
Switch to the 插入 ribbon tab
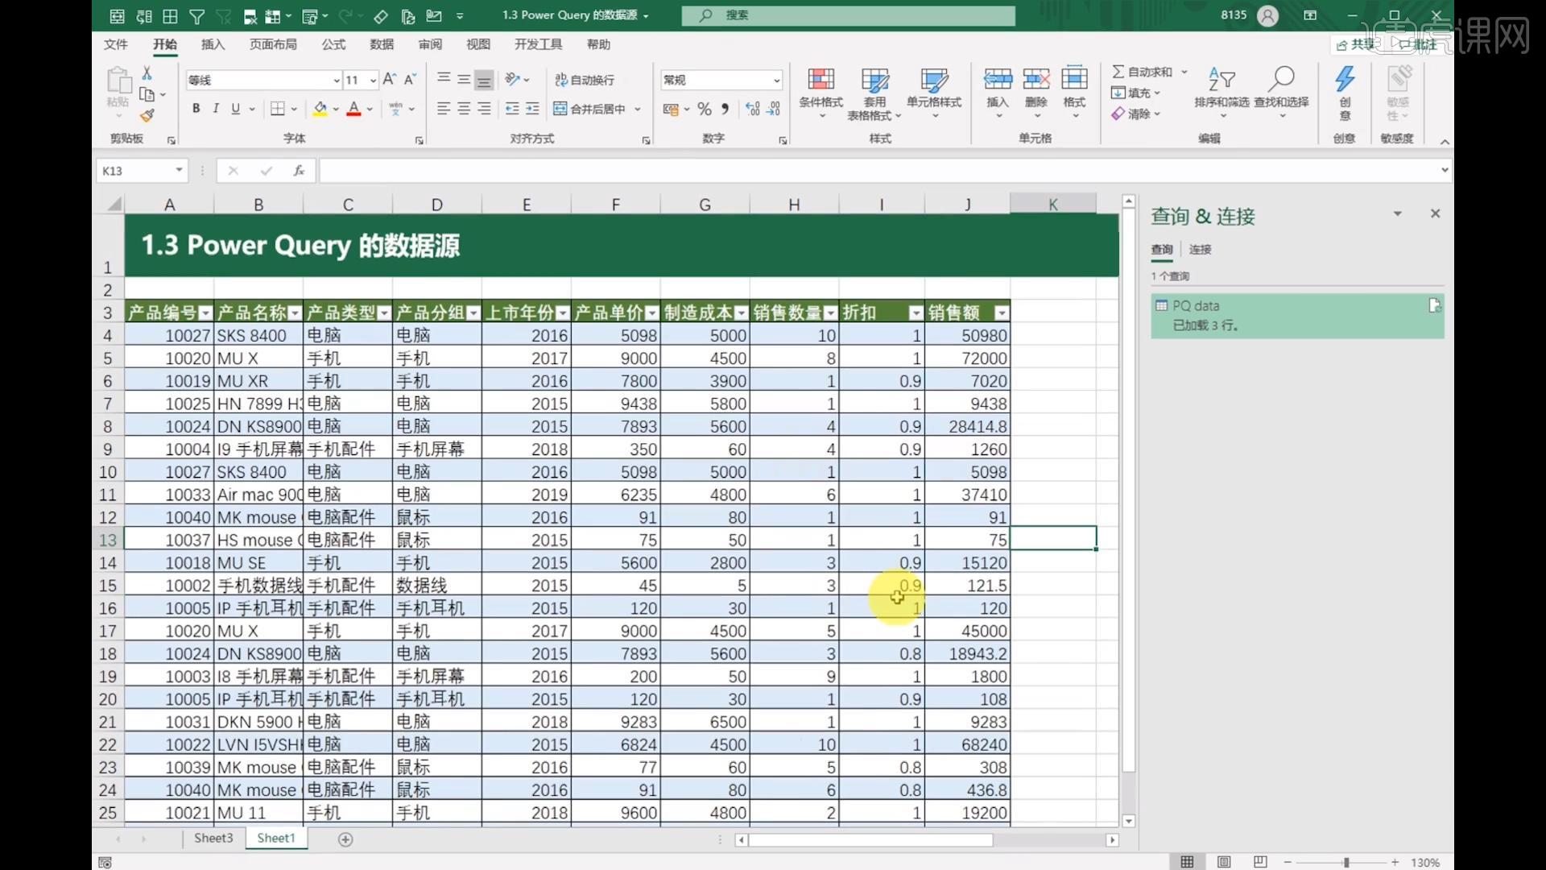point(212,44)
